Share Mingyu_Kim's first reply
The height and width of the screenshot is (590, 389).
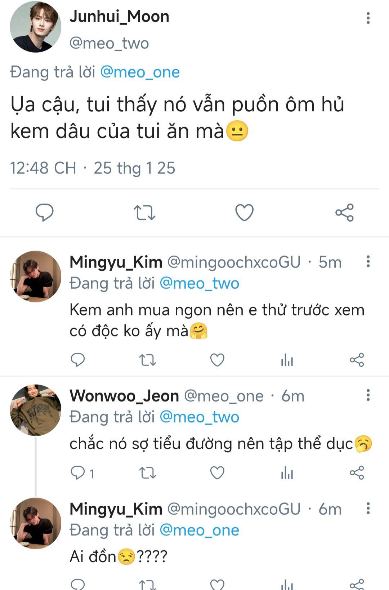click(x=357, y=360)
